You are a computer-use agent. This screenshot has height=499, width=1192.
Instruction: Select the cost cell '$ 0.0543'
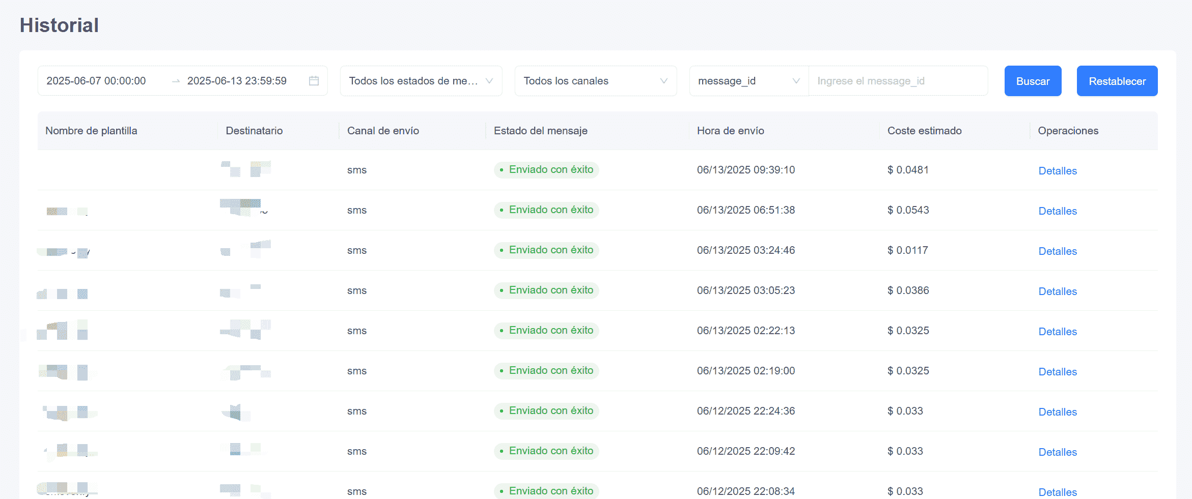point(908,210)
